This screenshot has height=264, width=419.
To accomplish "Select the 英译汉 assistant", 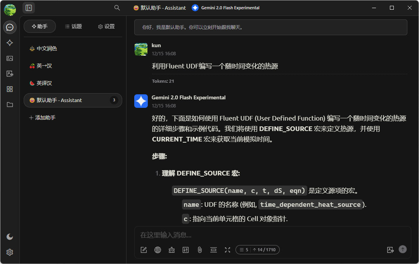I will click(x=73, y=83).
